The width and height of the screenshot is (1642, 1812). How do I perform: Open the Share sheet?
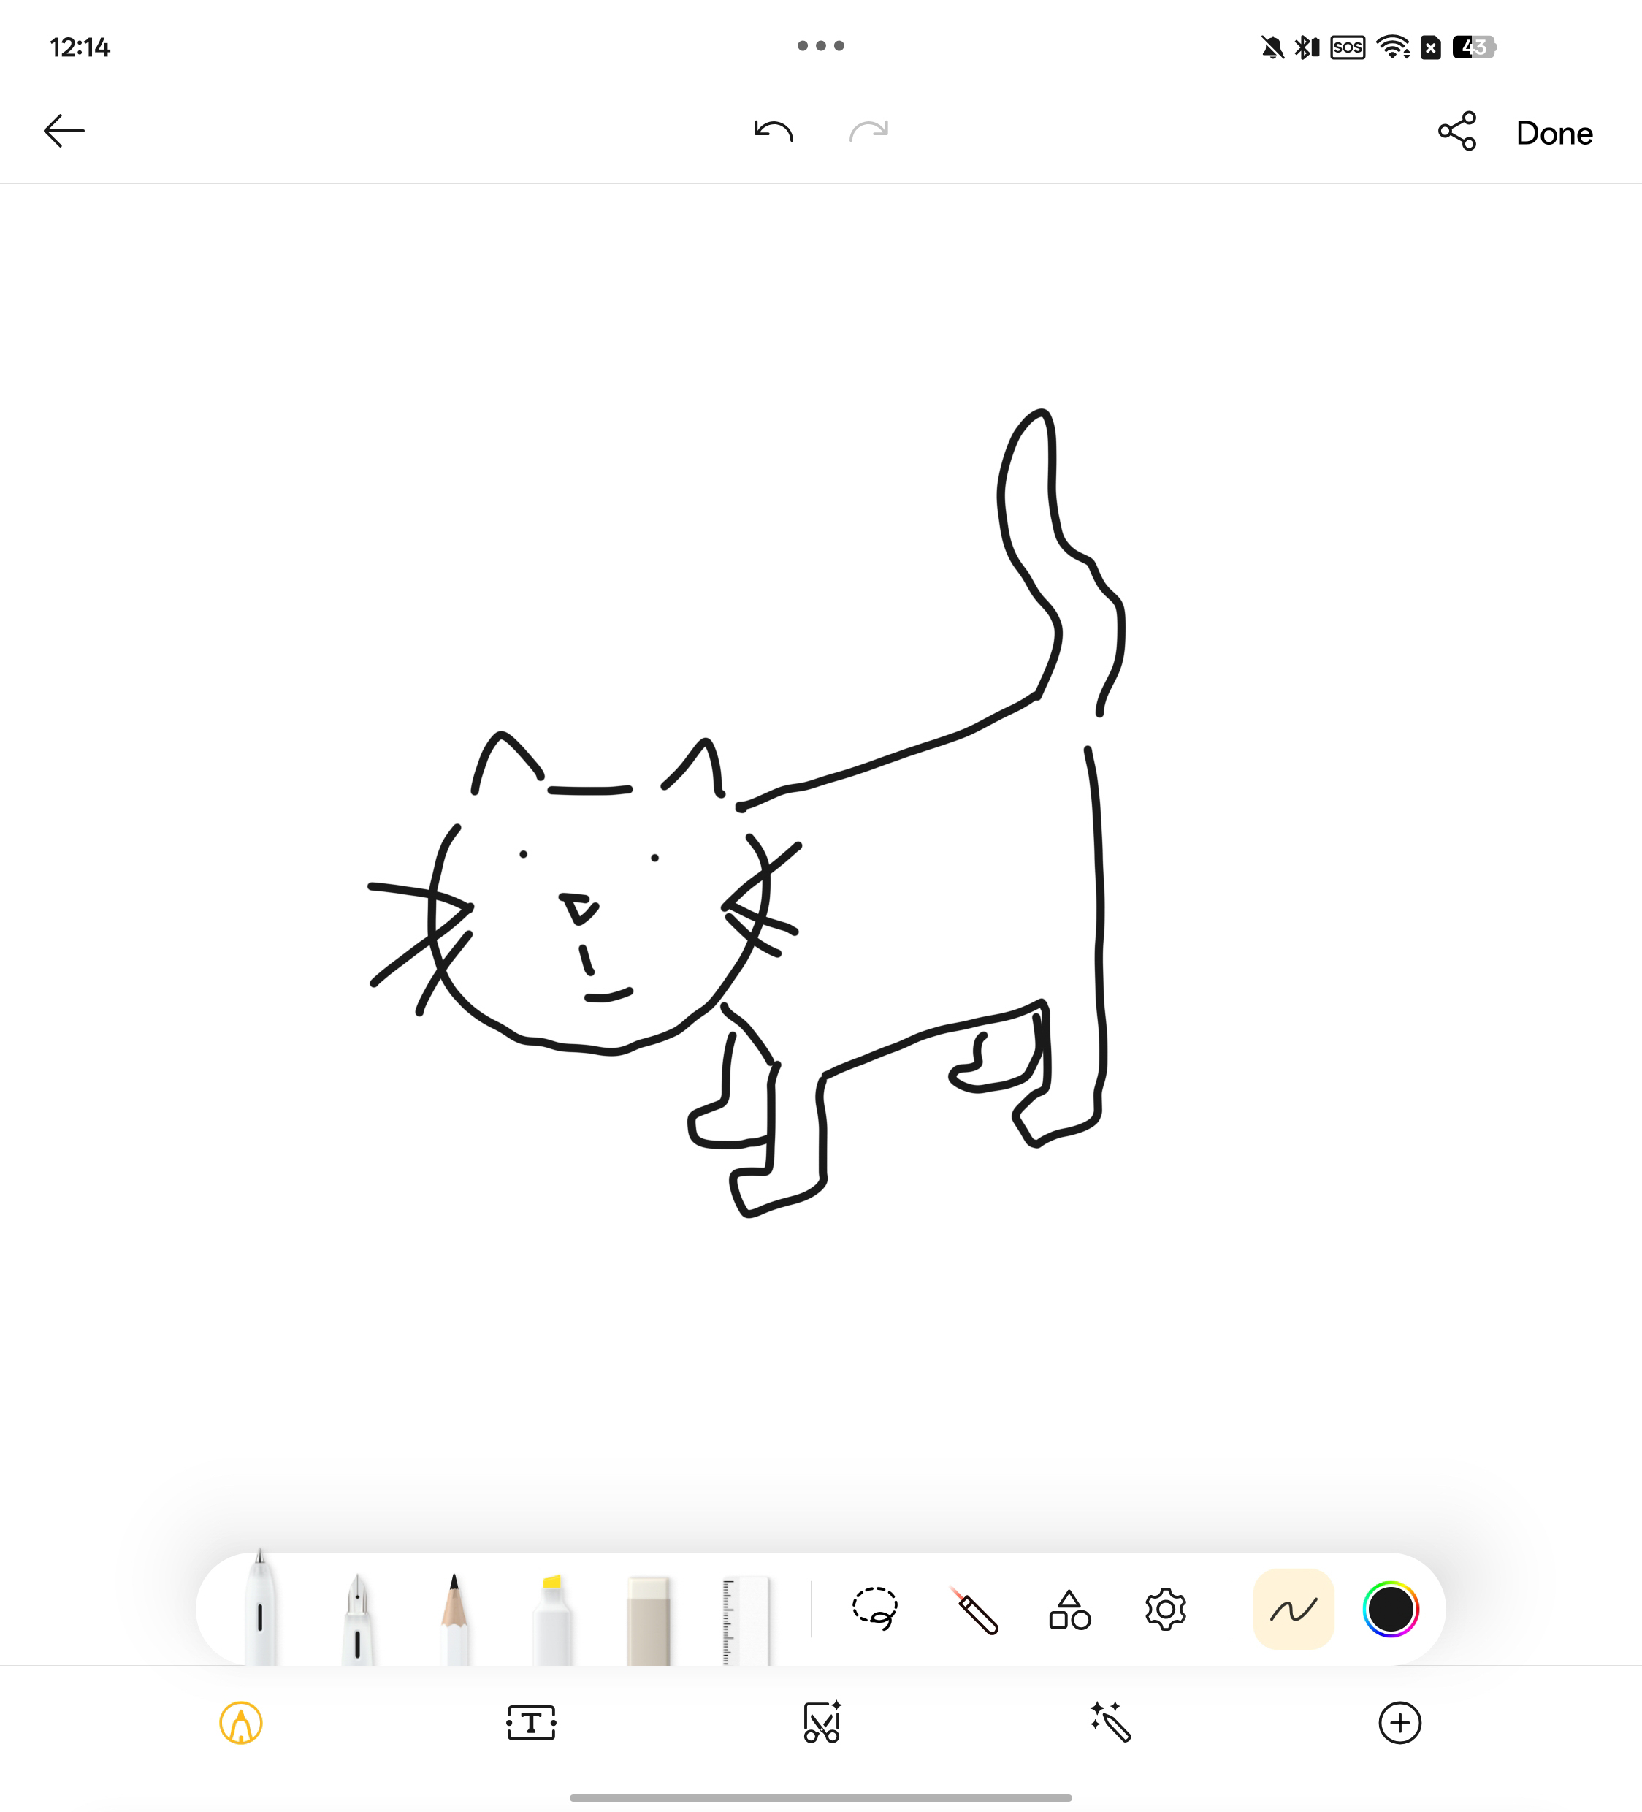tap(1456, 132)
